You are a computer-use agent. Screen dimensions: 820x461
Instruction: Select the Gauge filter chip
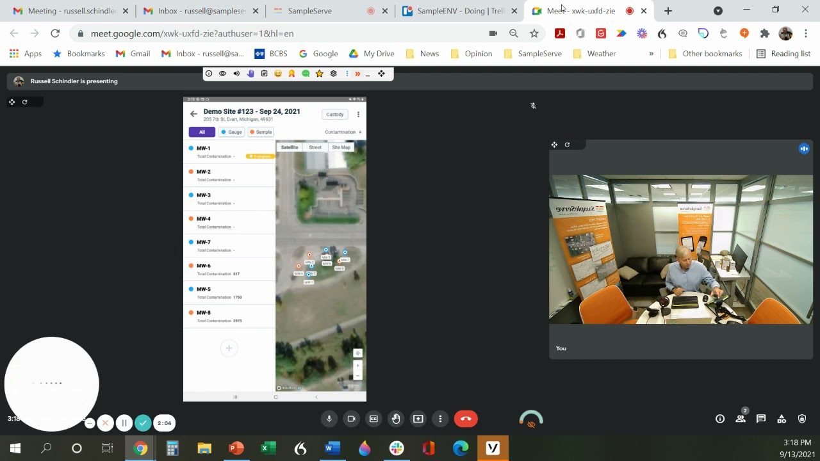[x=231, y=132]
